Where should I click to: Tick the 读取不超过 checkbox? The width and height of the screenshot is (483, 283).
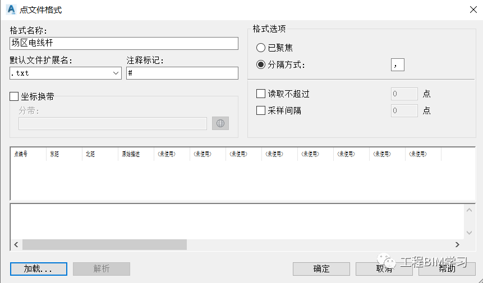coord(261,94)
